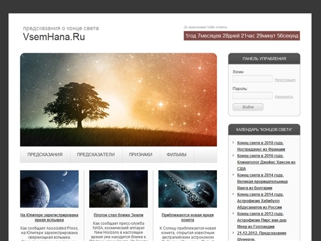Image resolution: width=321 pixels, height=241 pixels.
Task: Click the 'К Солнцу приближается новая комета' excerpt
Action: (187, 233)
